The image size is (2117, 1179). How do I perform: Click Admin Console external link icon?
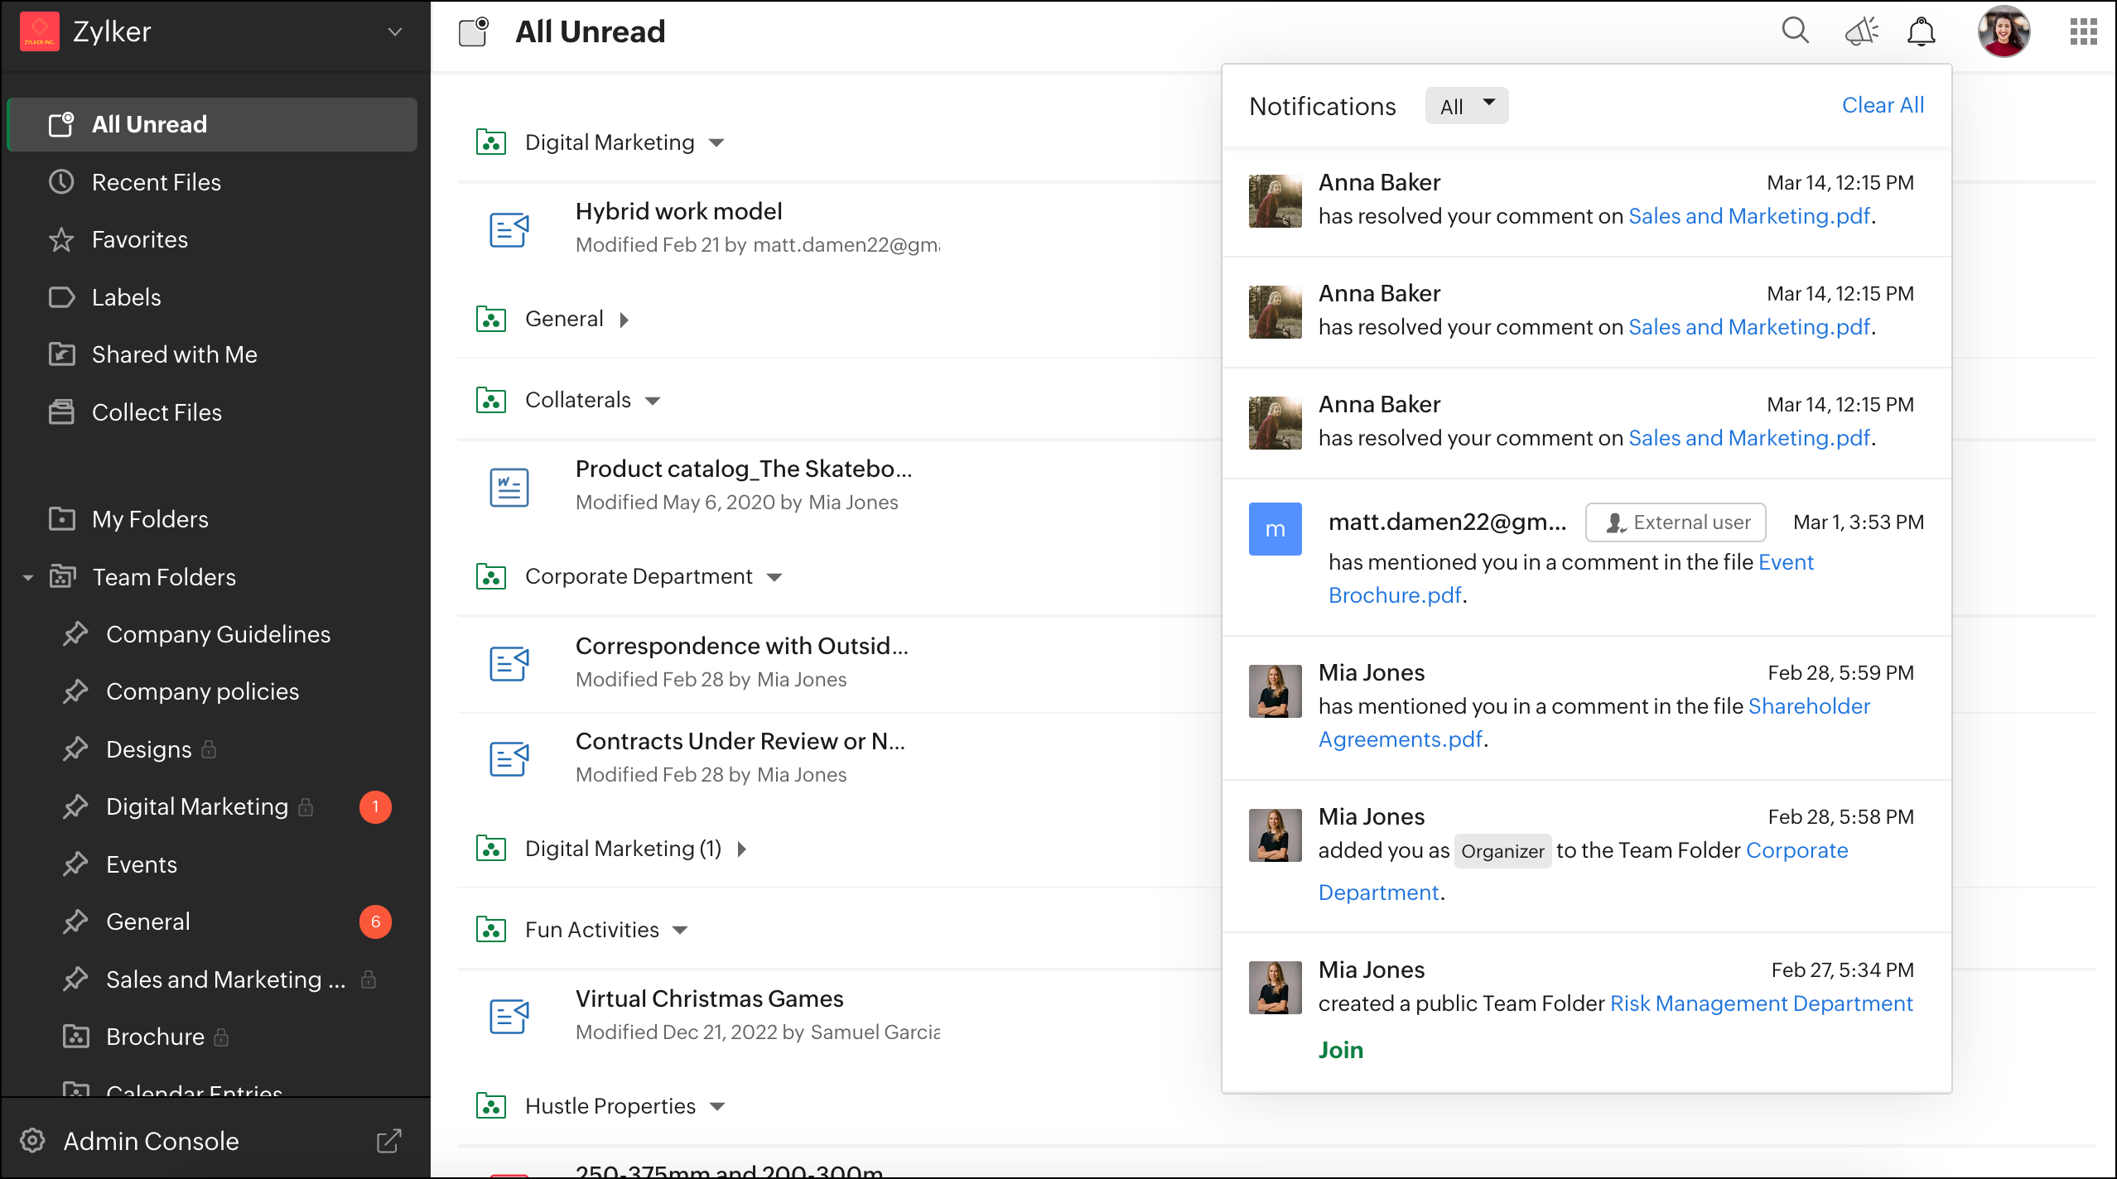click(388, 1141)
